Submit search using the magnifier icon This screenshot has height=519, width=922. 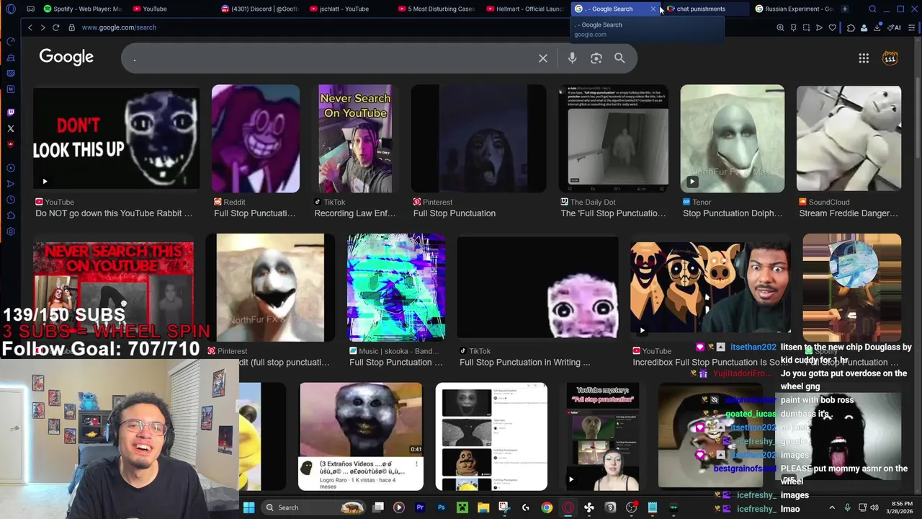pos(619,58)
